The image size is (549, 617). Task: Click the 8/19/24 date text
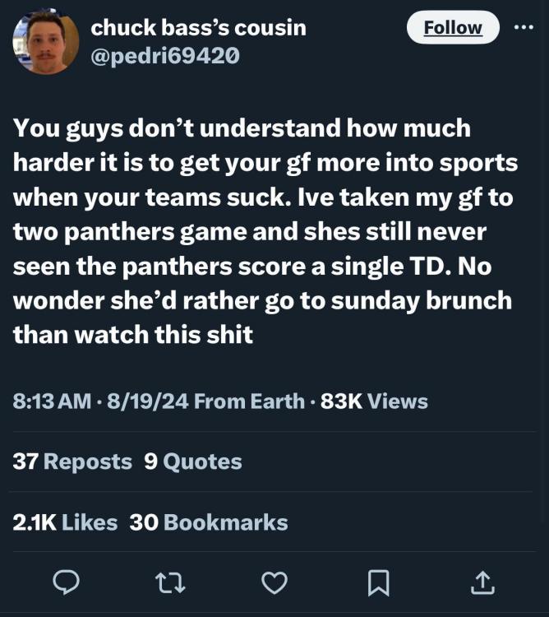point(141,401)
